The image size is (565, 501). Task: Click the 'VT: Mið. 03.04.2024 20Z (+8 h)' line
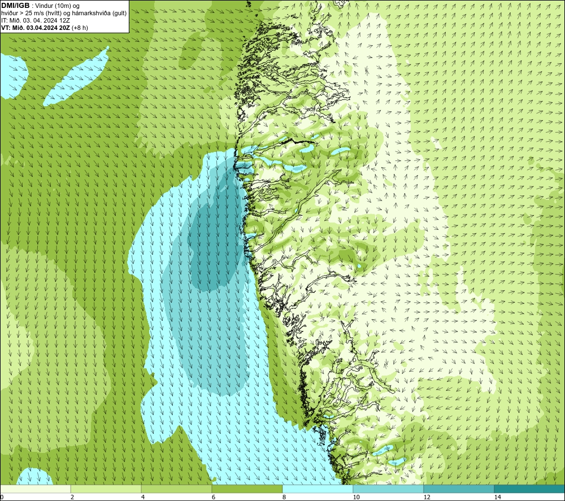pos(44,27)
